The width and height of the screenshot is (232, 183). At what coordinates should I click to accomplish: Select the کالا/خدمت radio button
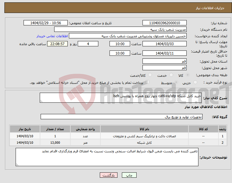coord(150,75)
